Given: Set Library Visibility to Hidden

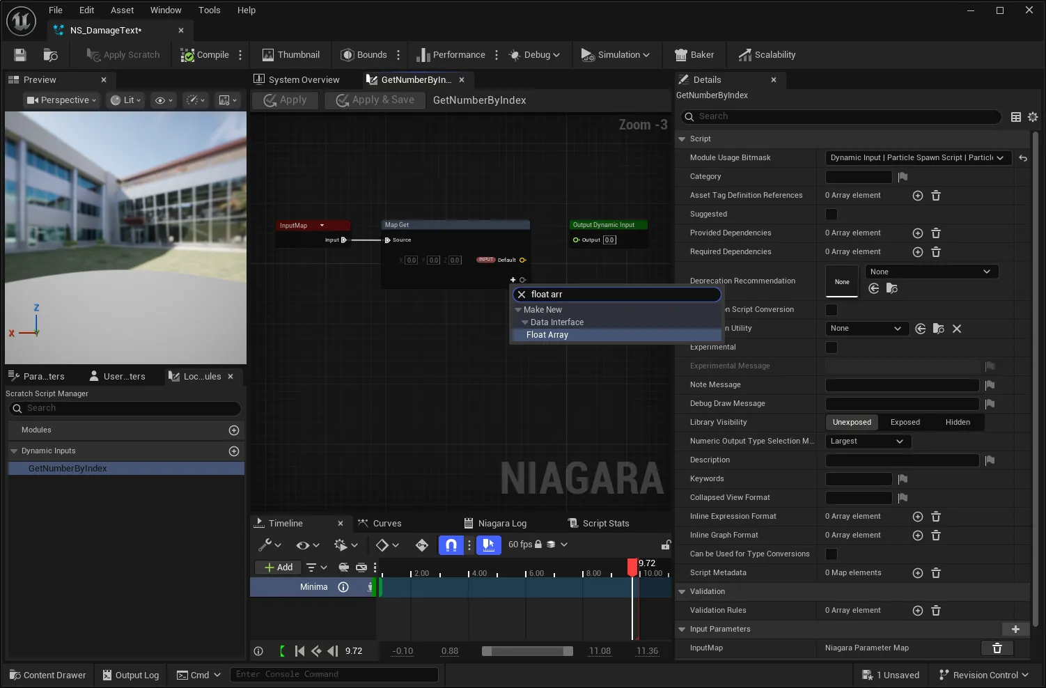Looking at the screenshot, I should (x=958, y=423).
